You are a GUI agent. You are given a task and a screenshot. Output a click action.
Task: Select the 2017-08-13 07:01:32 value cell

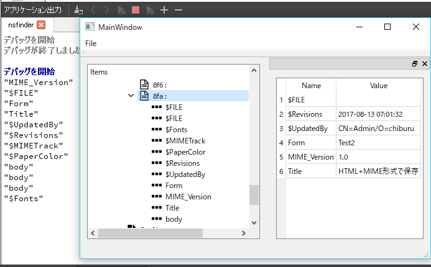(379, 114)
